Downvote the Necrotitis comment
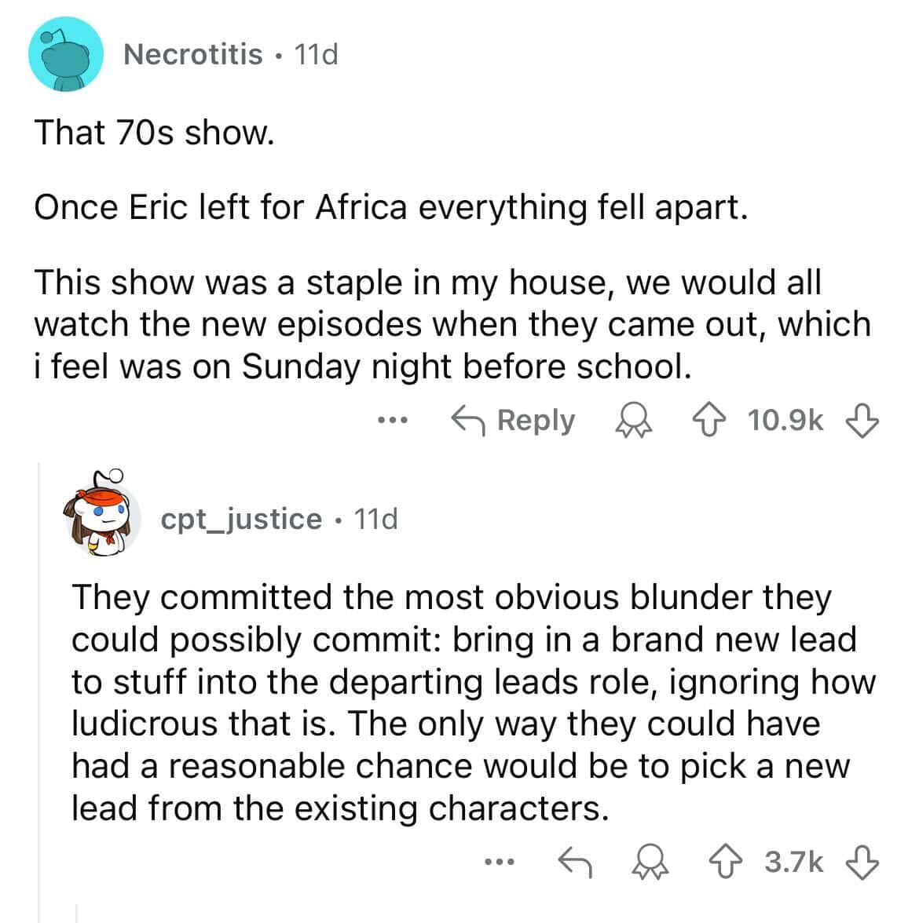 tap(862, 421)
